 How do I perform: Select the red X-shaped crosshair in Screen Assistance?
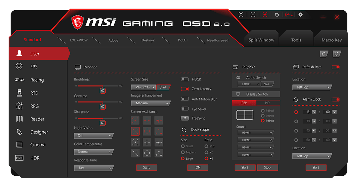tap(135, 131)
